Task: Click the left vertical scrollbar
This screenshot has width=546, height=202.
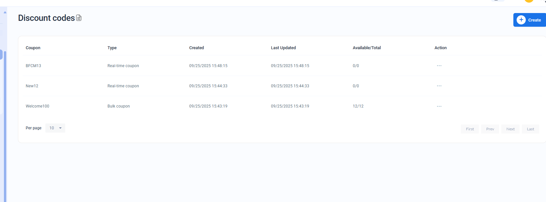Action: 5,124
